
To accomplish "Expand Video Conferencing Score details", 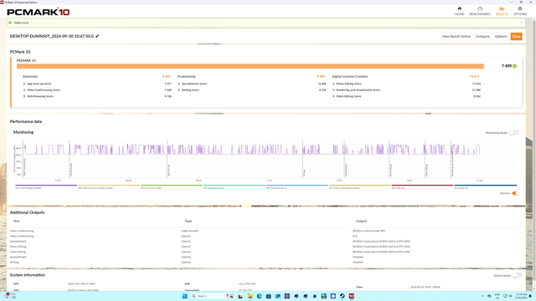I will click(24, 90).
